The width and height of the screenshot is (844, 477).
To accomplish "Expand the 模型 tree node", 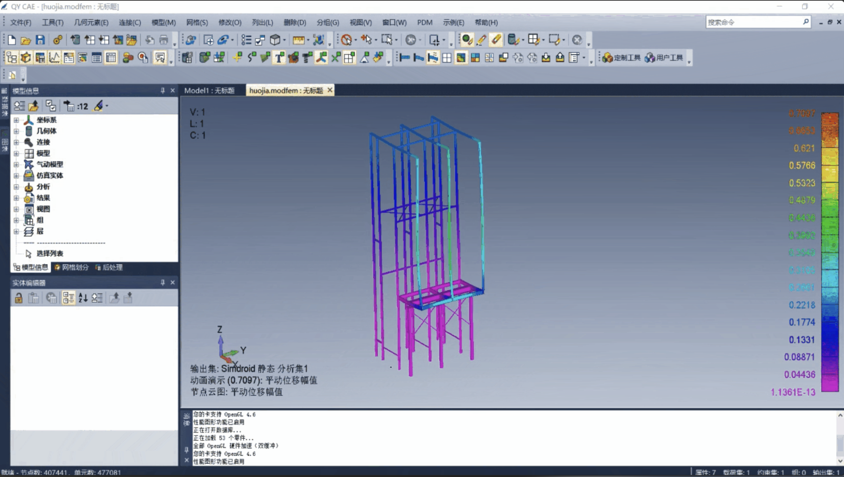I will tap(16, 153).
